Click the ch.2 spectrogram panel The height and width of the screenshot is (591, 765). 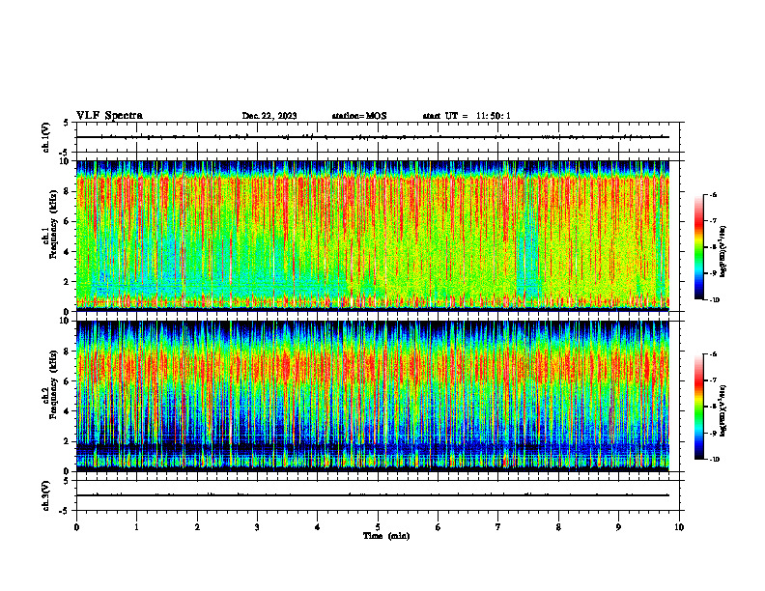[373, 396]
